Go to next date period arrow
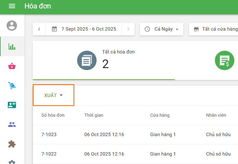This screenshot has width=238, height=164. point(128,29)
